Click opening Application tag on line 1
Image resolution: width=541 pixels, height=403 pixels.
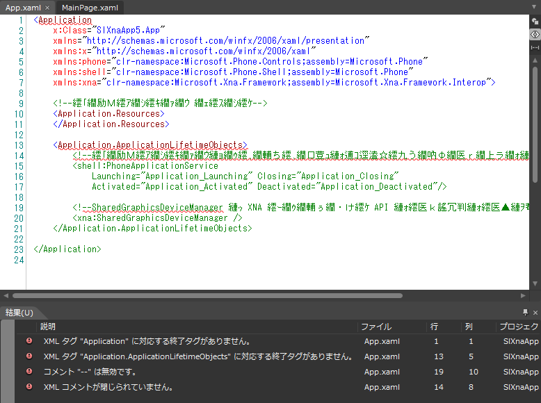63,20
